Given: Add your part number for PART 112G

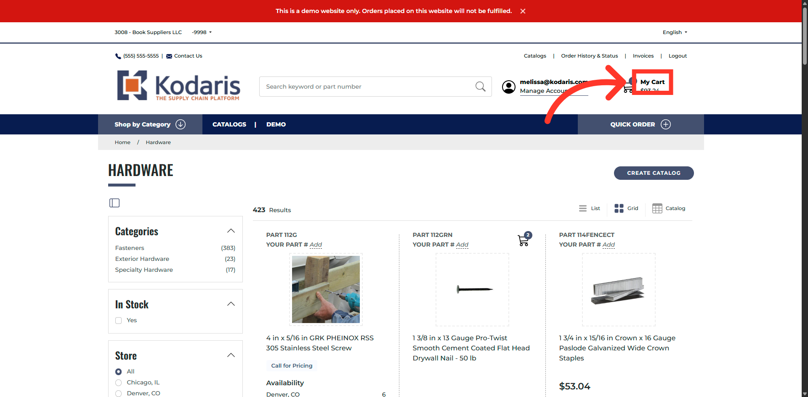Looking at the screenshot, I should 316,245.
